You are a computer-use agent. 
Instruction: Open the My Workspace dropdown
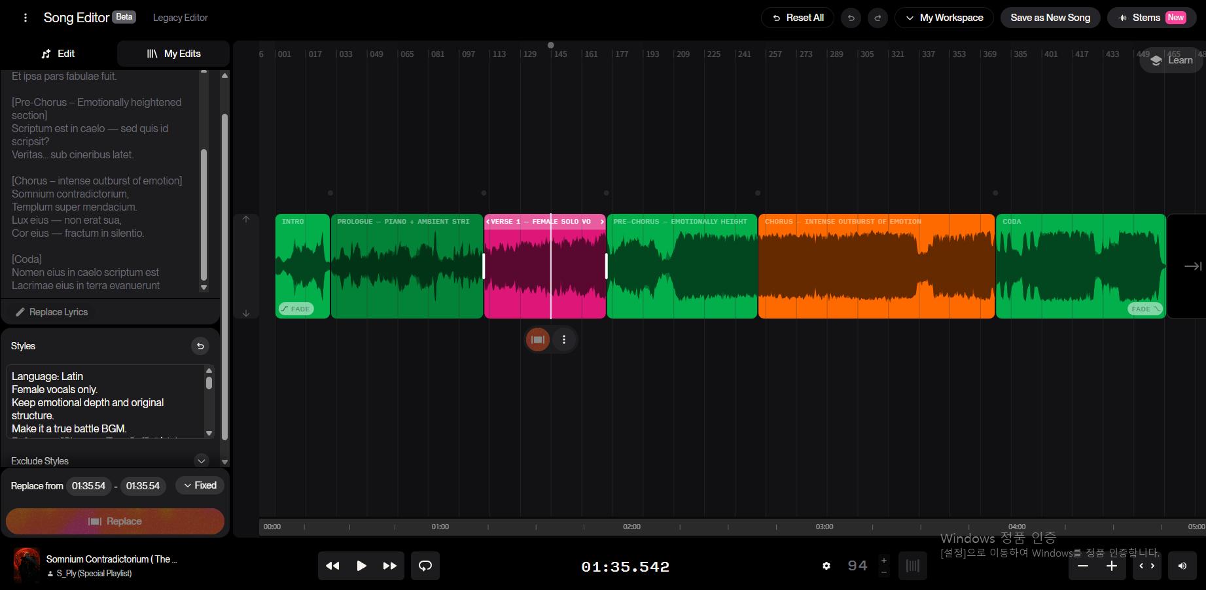click(x=944, y=18)
